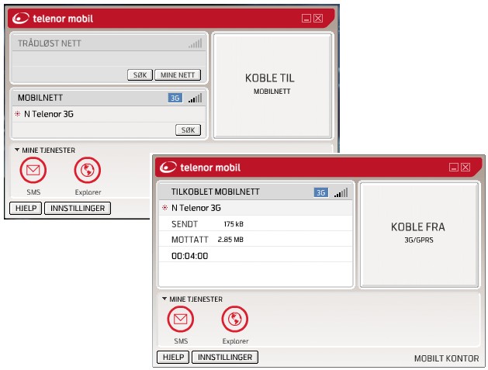Click the red status dot in the front window
Image resolution: width=488 pixels, height=370 pixels.
point(165,208)
